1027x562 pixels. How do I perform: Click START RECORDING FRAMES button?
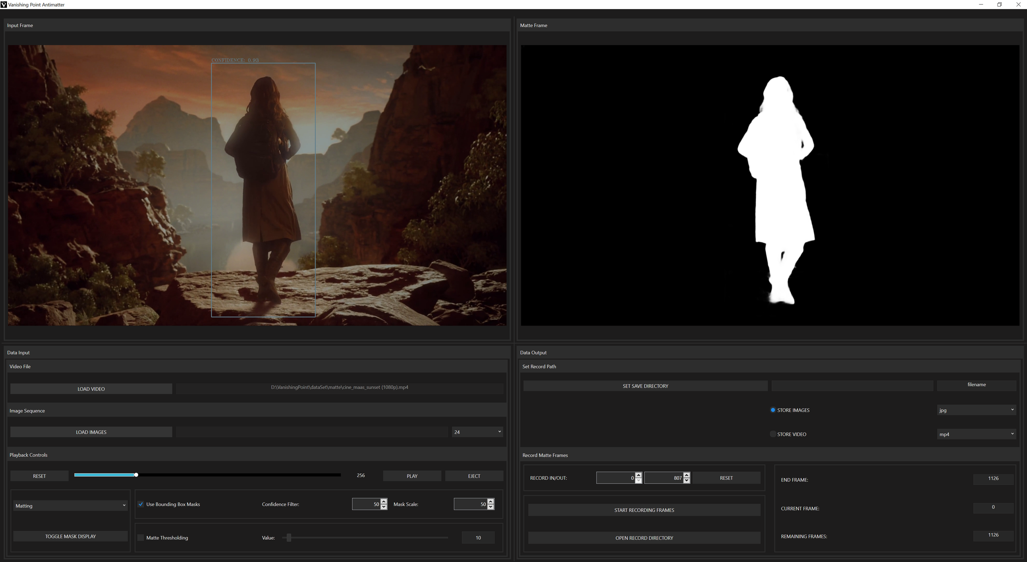(644, 510)
